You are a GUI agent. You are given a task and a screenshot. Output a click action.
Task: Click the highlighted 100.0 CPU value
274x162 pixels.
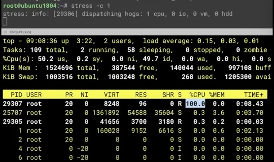pyautogui.click(x=195, y=104)
